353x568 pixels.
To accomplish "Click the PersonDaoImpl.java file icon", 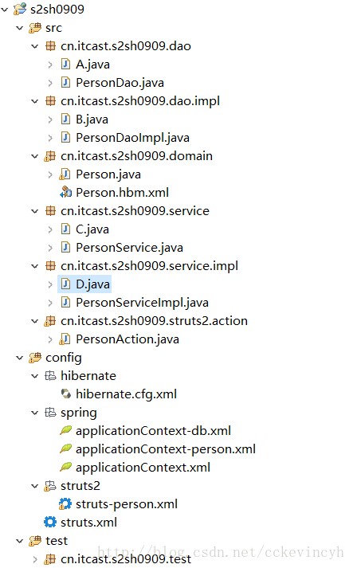I will click(65, 137).
